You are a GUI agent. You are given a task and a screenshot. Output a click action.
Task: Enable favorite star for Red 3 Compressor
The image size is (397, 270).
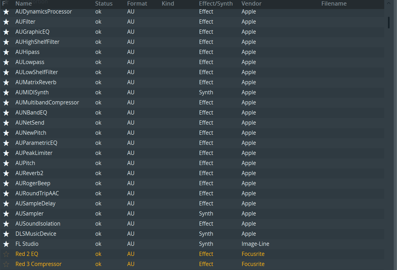[x=6, y=264]
